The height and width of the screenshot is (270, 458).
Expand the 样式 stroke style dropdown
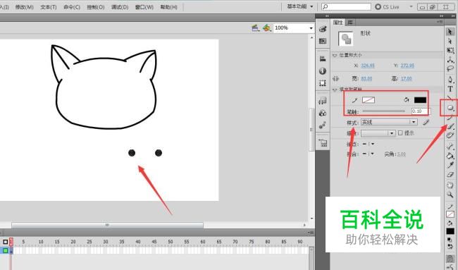pos(389,122)
